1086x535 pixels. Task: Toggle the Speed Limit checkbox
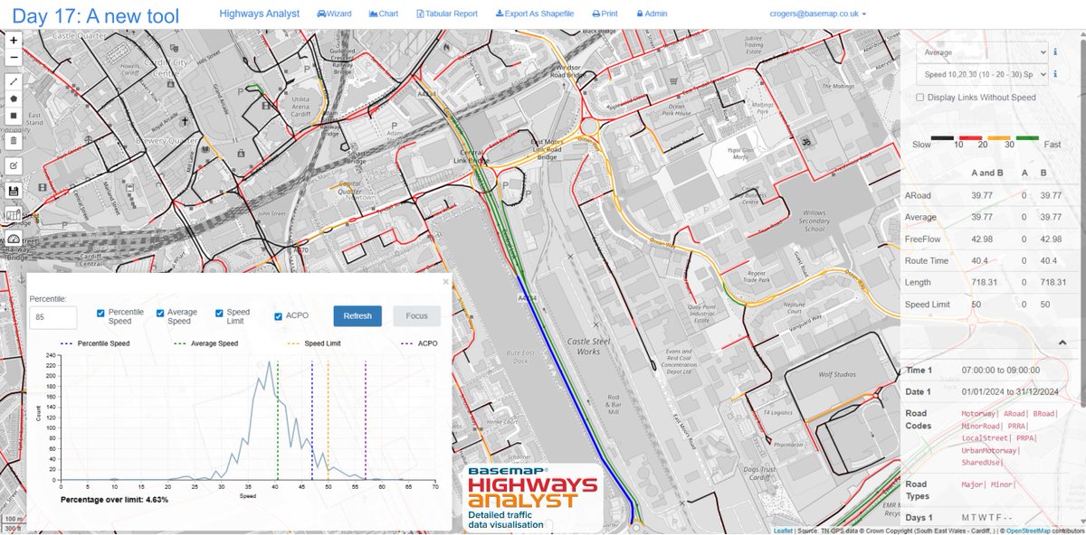click(219, 314)
